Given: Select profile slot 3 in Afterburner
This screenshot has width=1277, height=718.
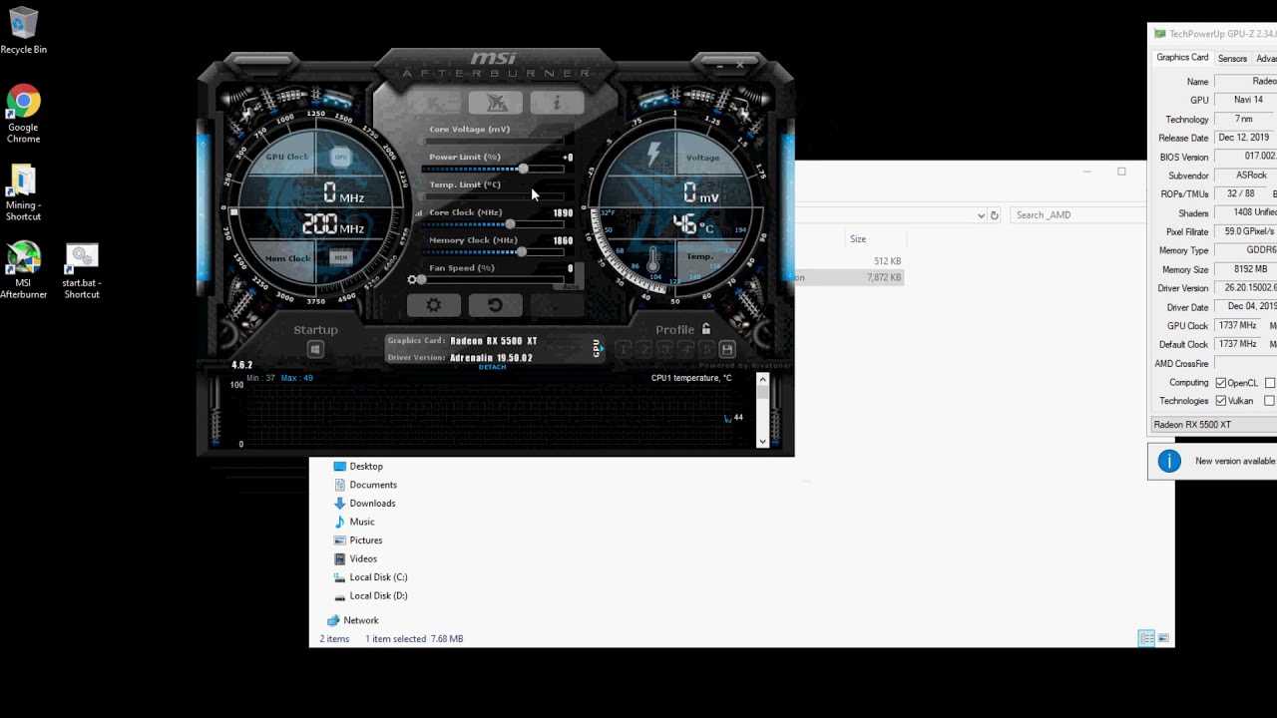Looking at the screenshot, I should coord(665,349).
